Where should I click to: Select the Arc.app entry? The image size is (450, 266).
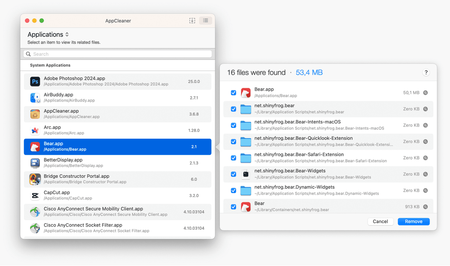pyautogui.click(x=118, y=131)
